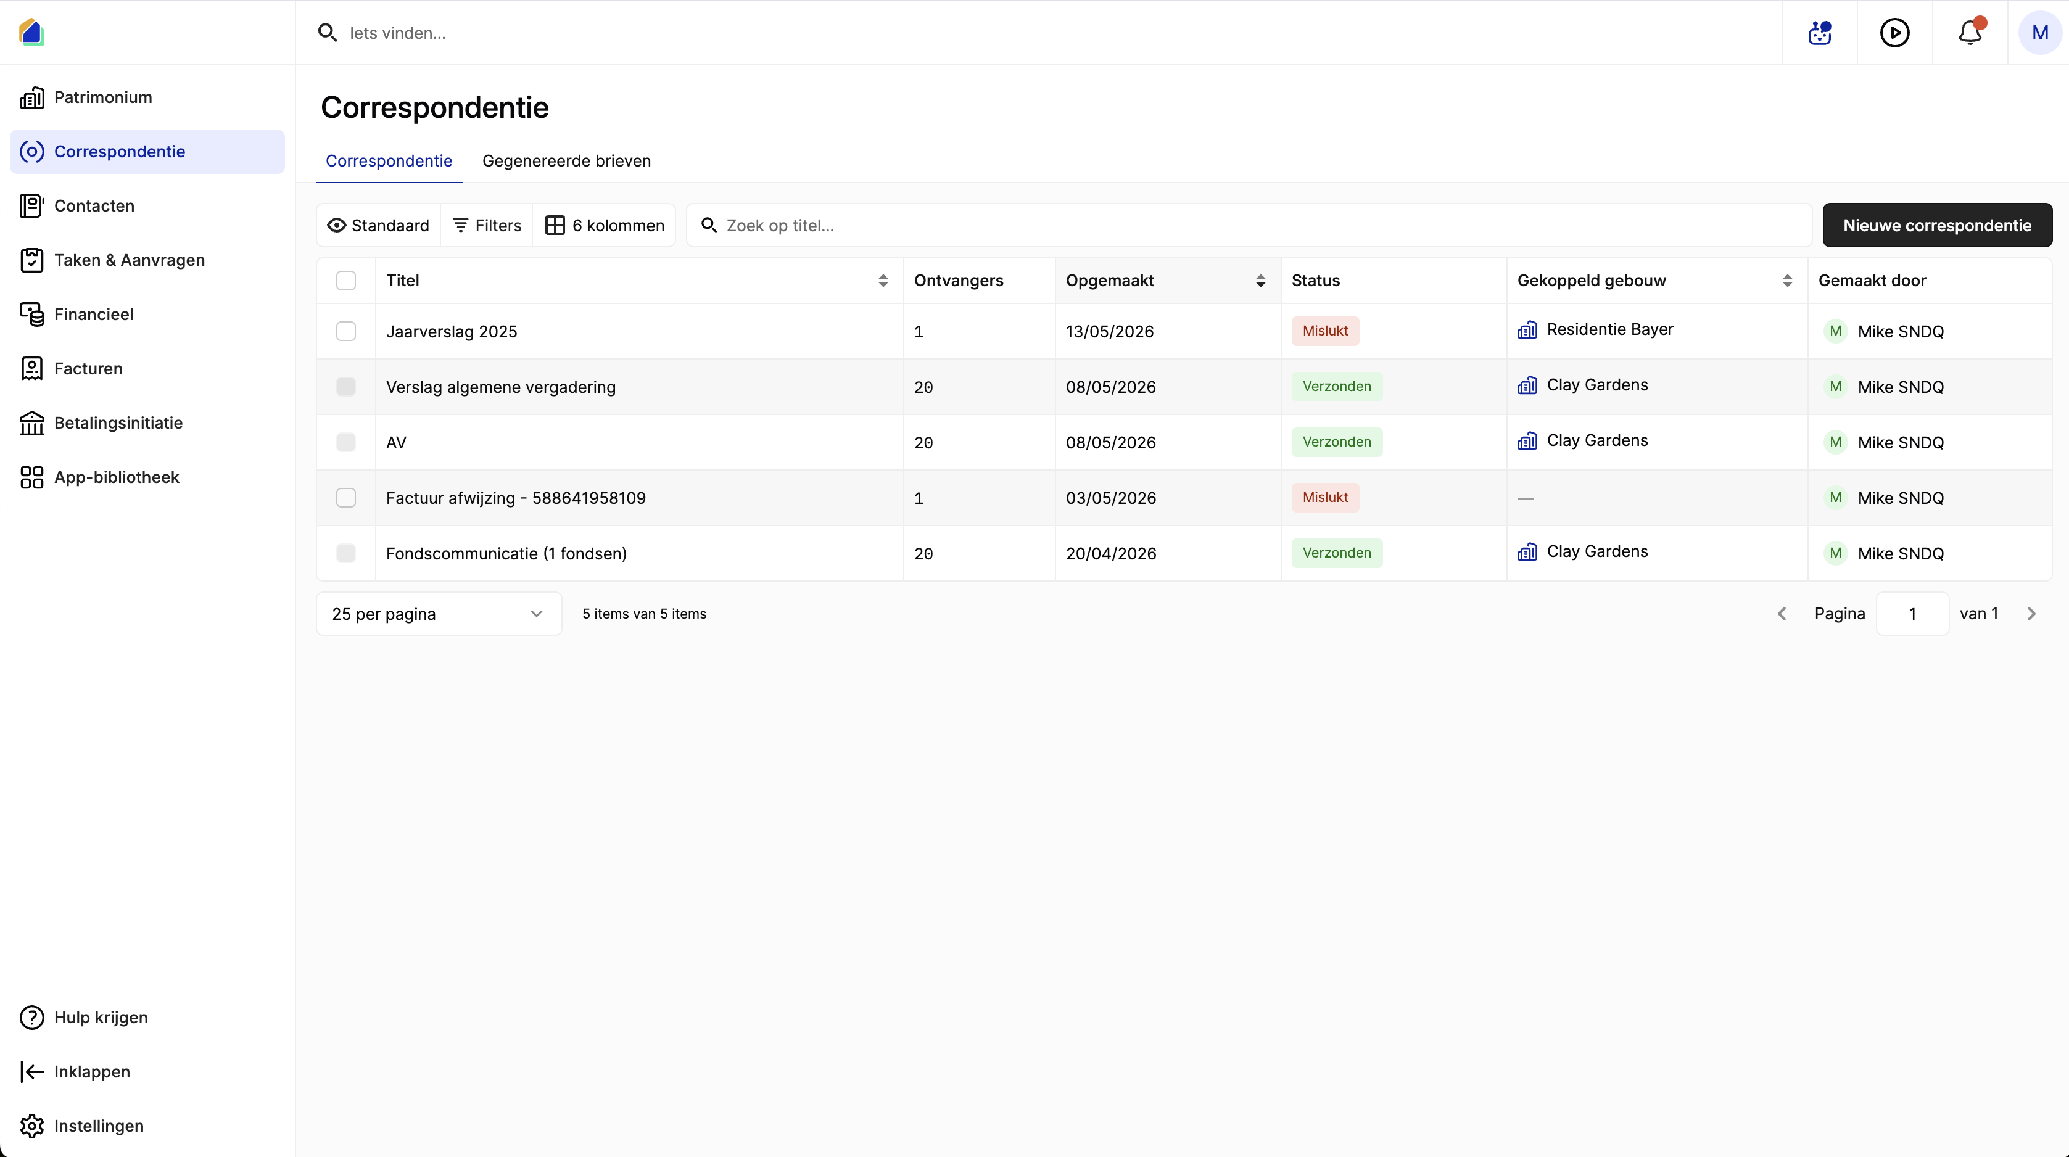Click the Pagina number input
Image resolution: width=2069 pixels, height=1157 pixels.
pyautogui.click(x=1912, y=614)
